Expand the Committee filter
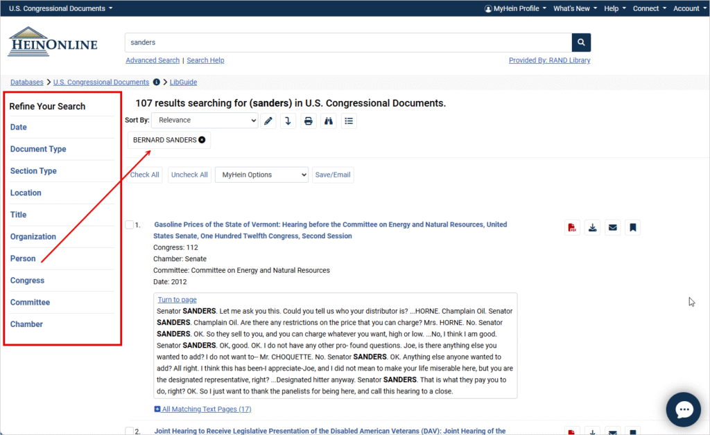Screen dimensions: 710x435 pos(30,303)
